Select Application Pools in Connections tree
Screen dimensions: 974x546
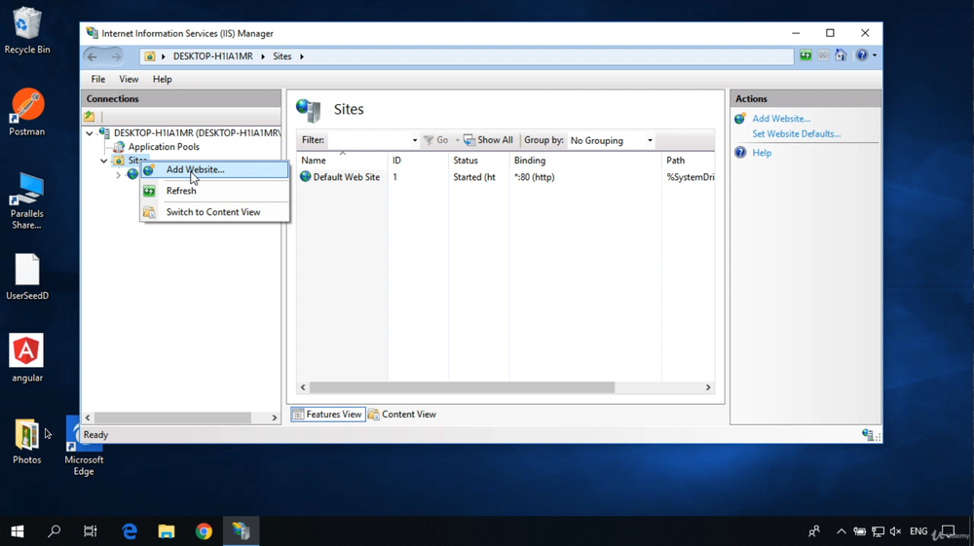click(164, 147)
